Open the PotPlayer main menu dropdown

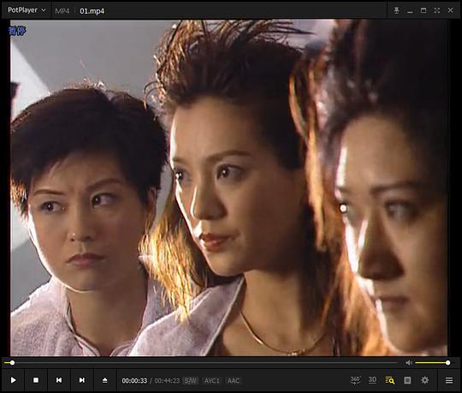[27, 10]
